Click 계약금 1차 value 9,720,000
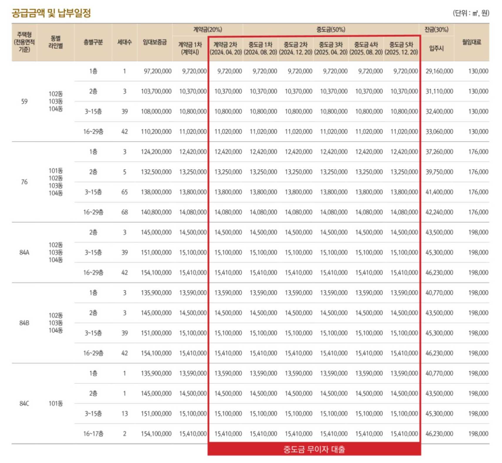This screenshot has width=502, height=463. coord(194,71)
